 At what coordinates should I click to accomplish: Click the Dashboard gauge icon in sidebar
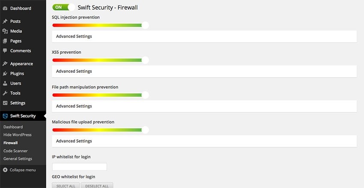[5, 8]
